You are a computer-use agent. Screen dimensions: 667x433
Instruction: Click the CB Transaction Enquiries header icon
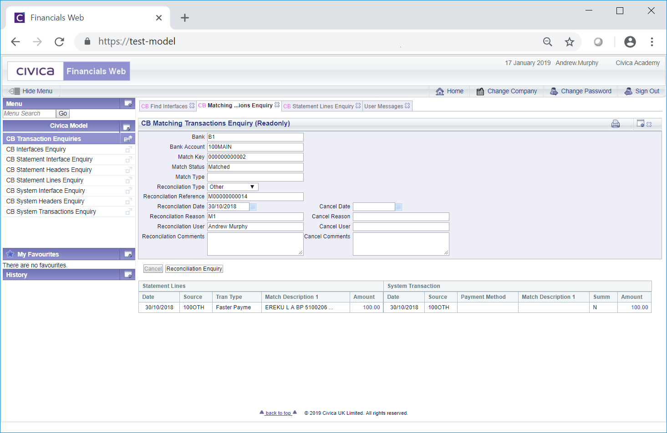pyautogui.click(x=128, y=139)
